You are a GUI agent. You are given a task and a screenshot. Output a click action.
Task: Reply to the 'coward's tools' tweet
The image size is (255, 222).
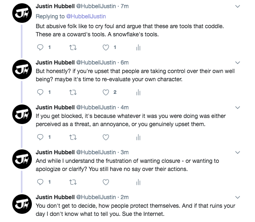pyautogui.click(x=40, y=47)
